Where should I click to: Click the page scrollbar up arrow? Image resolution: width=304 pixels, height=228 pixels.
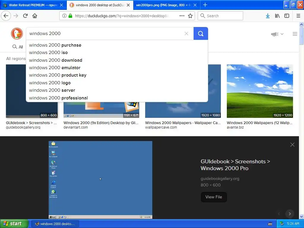pyautogui.click(x=301, y=24)
